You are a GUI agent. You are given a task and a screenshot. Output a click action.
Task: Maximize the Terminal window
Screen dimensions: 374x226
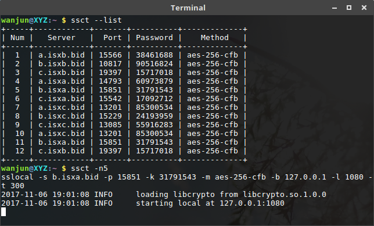[x=349, y=8]
